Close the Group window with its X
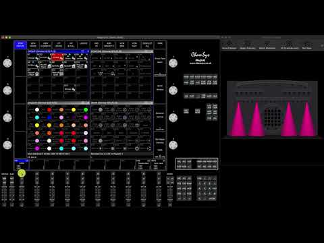Image resolution: width=324 pixels, height=243 pixels. point(88,51)
